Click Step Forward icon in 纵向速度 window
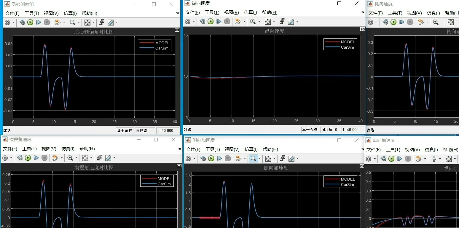 click(219, 21)
